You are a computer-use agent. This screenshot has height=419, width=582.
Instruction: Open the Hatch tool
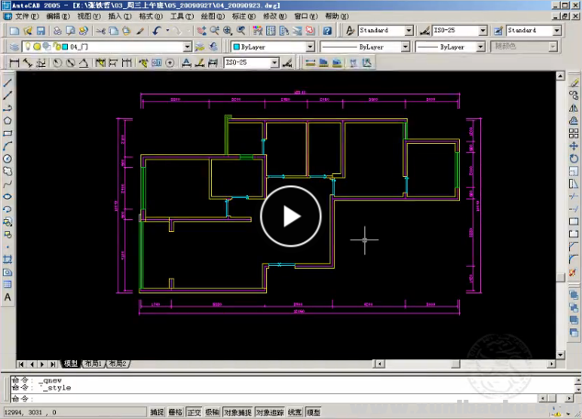(x=7, y=259)
